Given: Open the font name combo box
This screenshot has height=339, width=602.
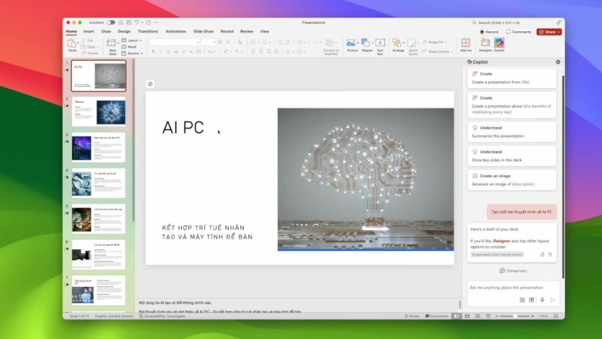Looking at the screenshot, I should click(175, 42).
